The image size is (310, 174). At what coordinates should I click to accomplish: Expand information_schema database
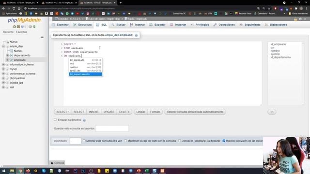coord(3,64)
